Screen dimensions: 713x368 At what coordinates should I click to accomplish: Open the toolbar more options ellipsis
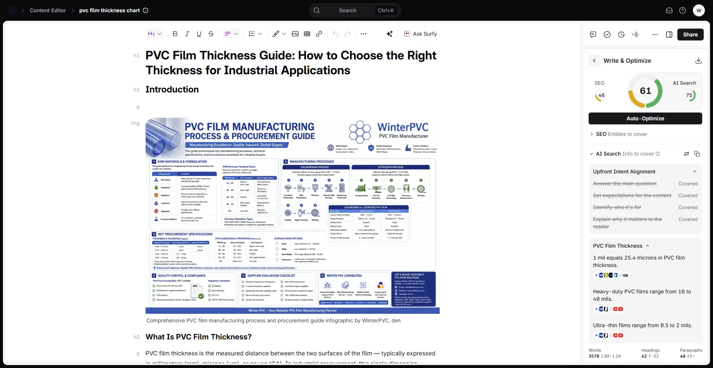[x=364, y=34]
